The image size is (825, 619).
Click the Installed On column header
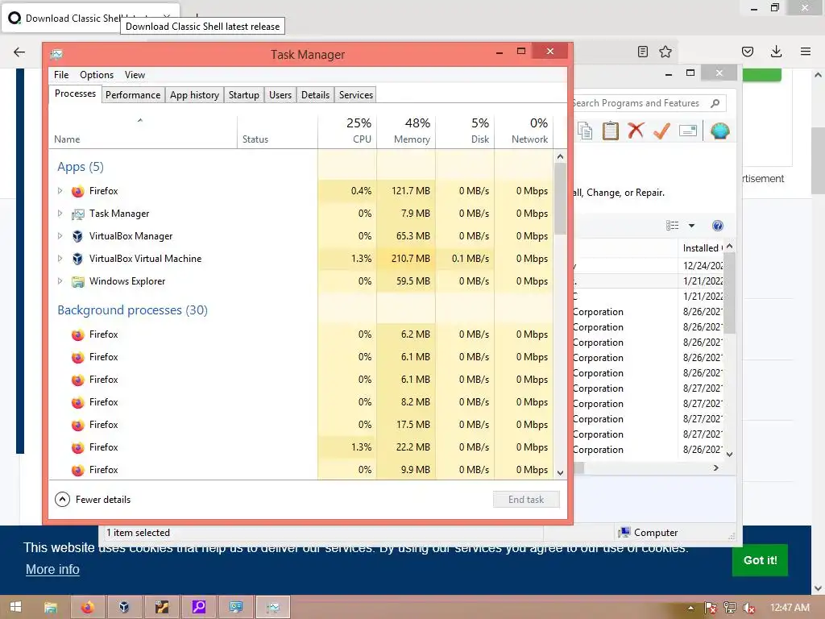[702, 248]
